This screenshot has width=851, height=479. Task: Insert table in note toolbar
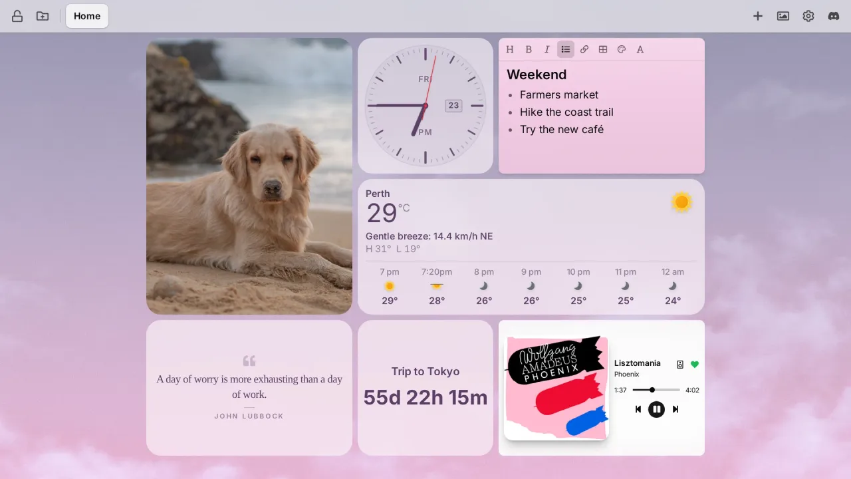(x=603, y=49)
